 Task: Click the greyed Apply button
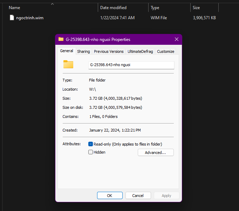(166, 196)
